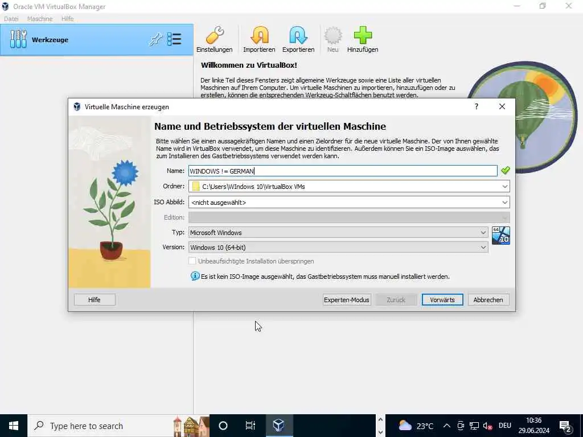The width and height of the screenshot is (583, 437).
Task: Click the Importieren toolbar icon
Action: click(259, 35)
